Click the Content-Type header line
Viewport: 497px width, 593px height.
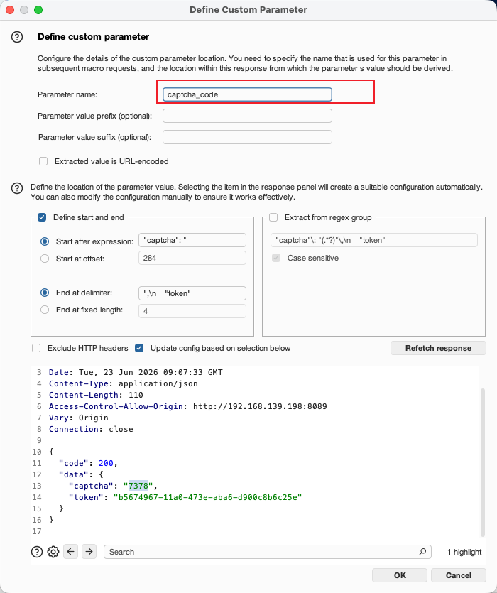(124, 383)
